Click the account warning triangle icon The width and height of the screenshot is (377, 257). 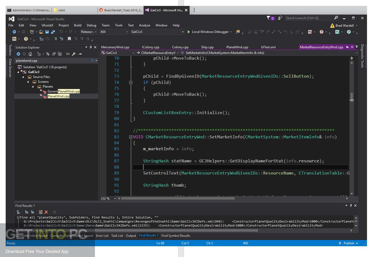332,26
